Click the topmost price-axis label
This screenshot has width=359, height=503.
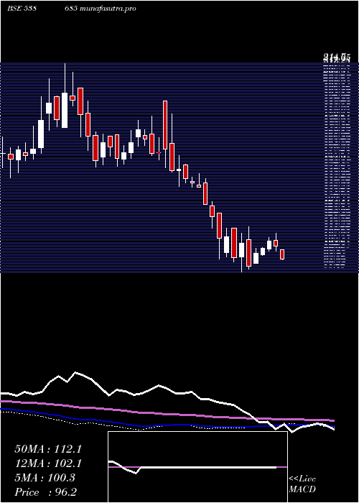[x=336, y=57]
